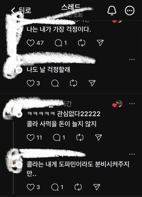This screenshot has width=142, height=197.
Task: Tap the notification bell icon
Action: [112, 10]
